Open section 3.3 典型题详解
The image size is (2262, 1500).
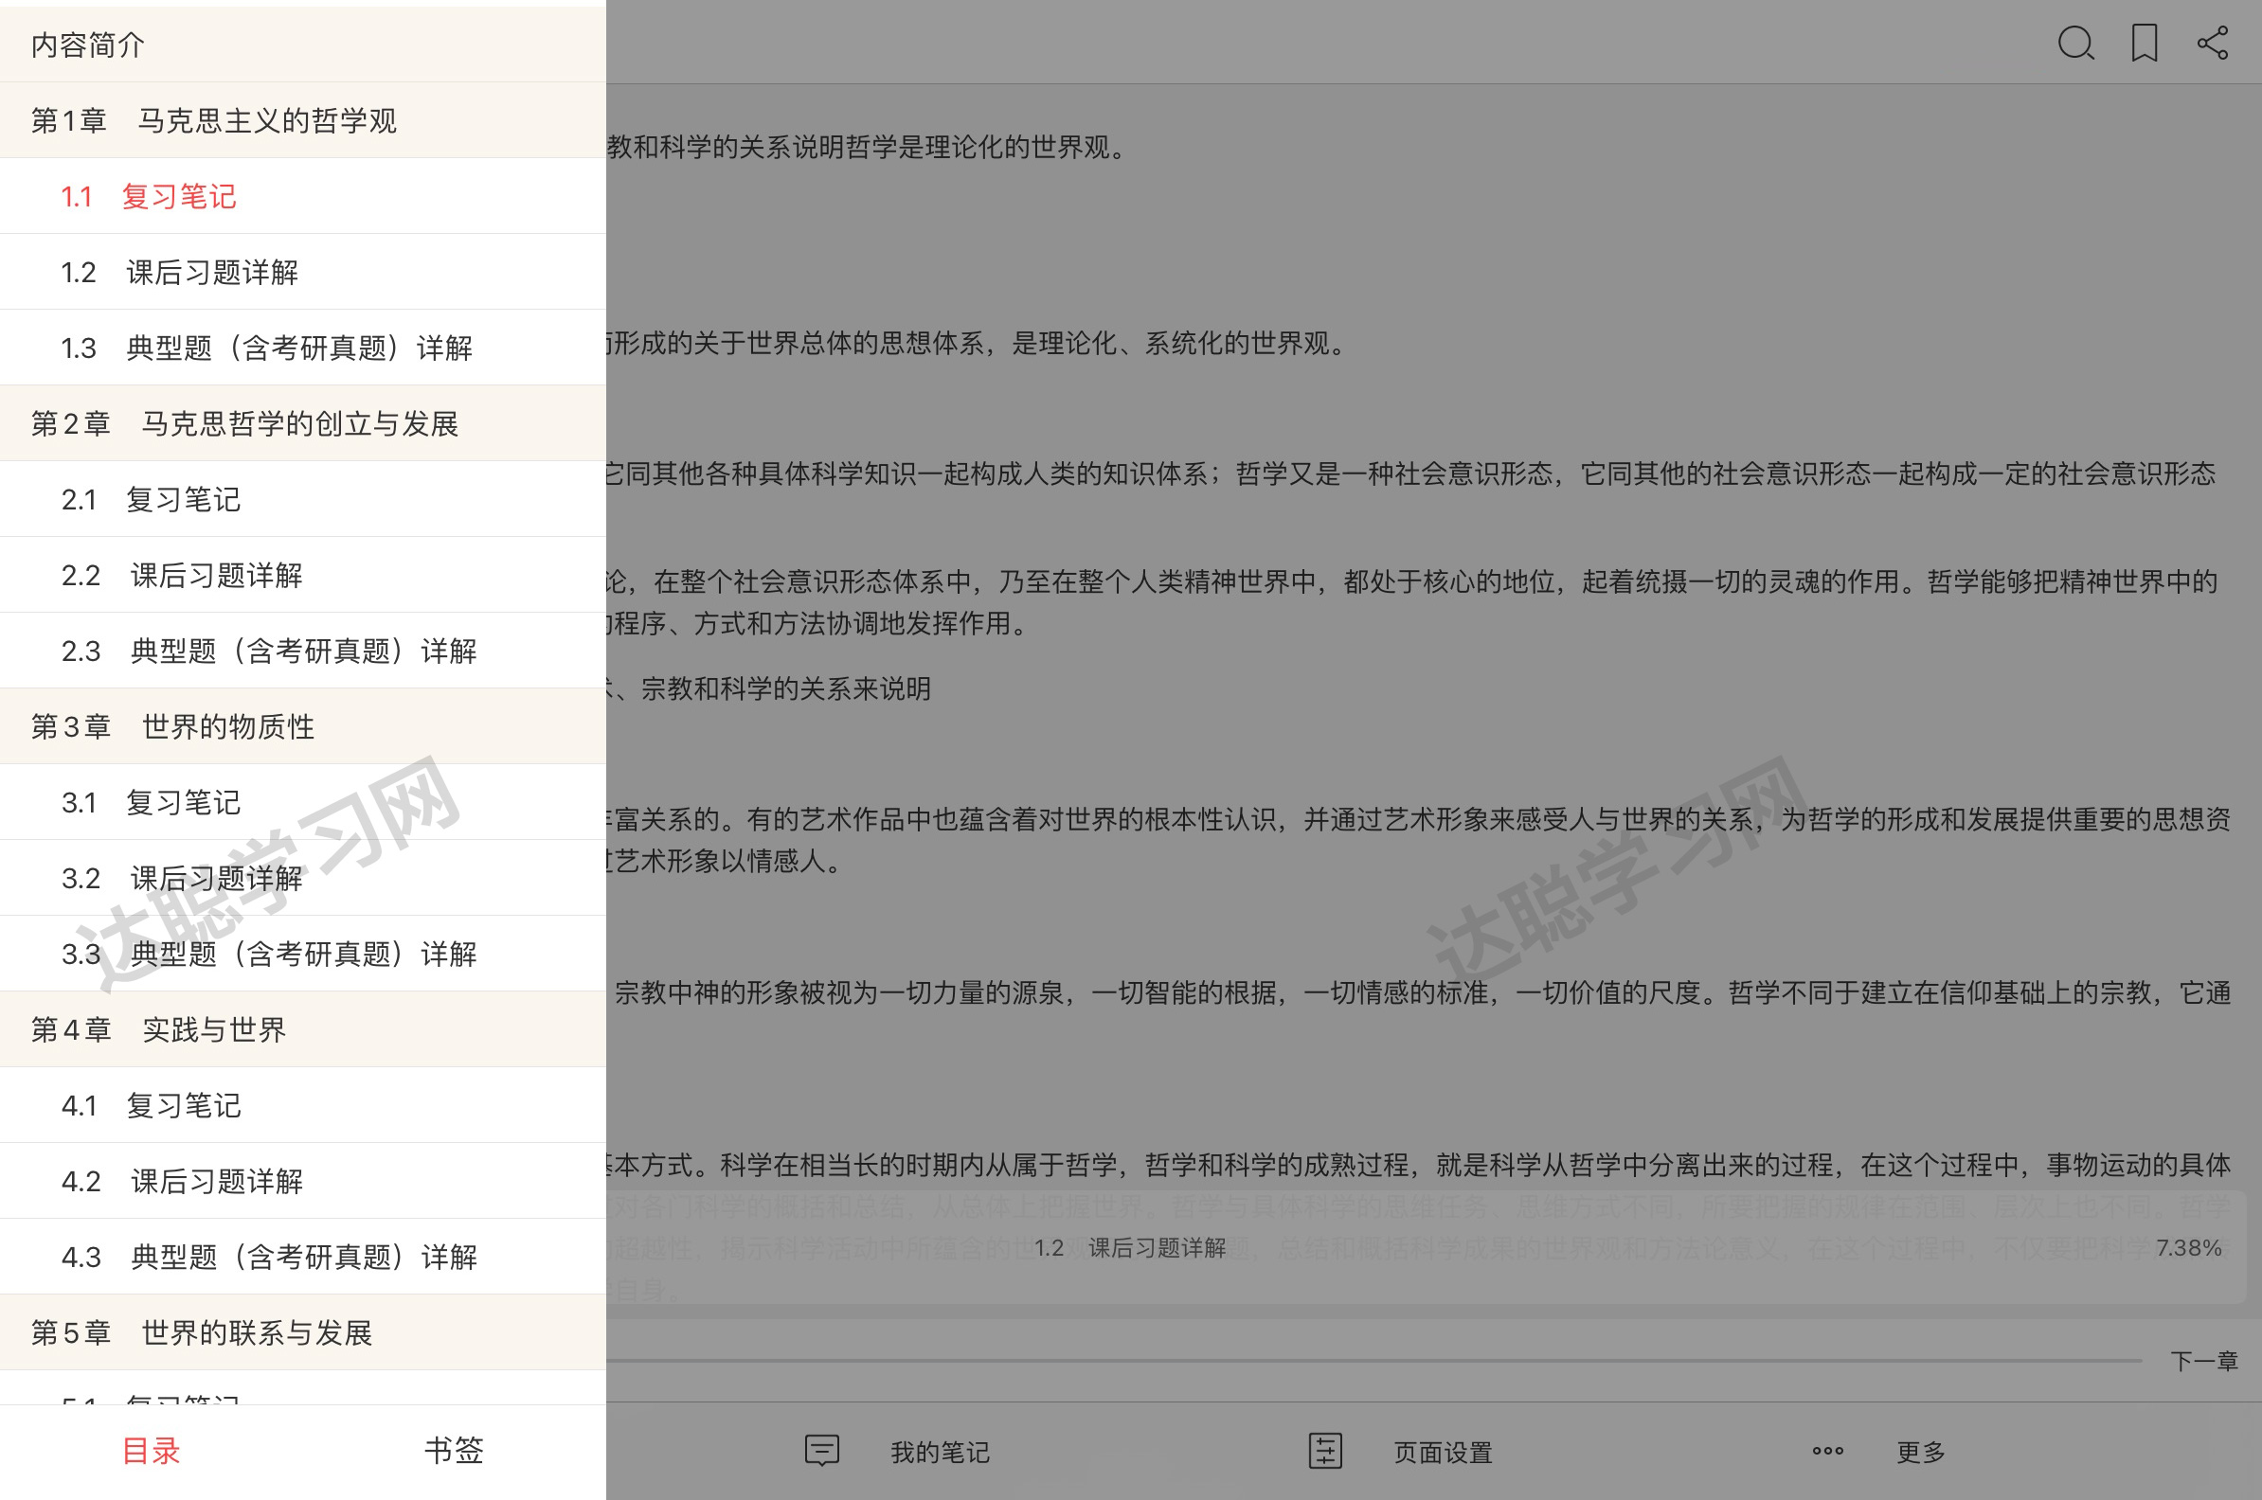[302, 954]
